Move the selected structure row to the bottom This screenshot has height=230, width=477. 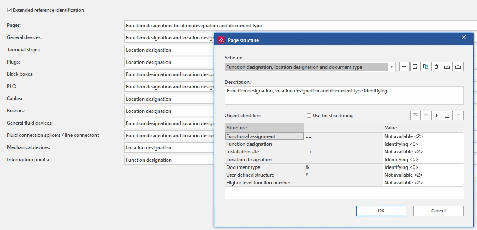[x=447, y=116]
